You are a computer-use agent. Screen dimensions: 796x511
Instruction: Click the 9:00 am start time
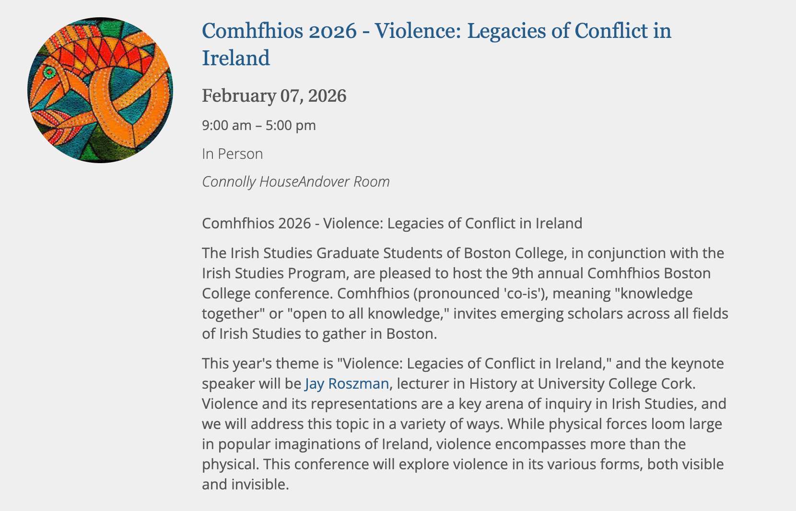coord(226,126)
